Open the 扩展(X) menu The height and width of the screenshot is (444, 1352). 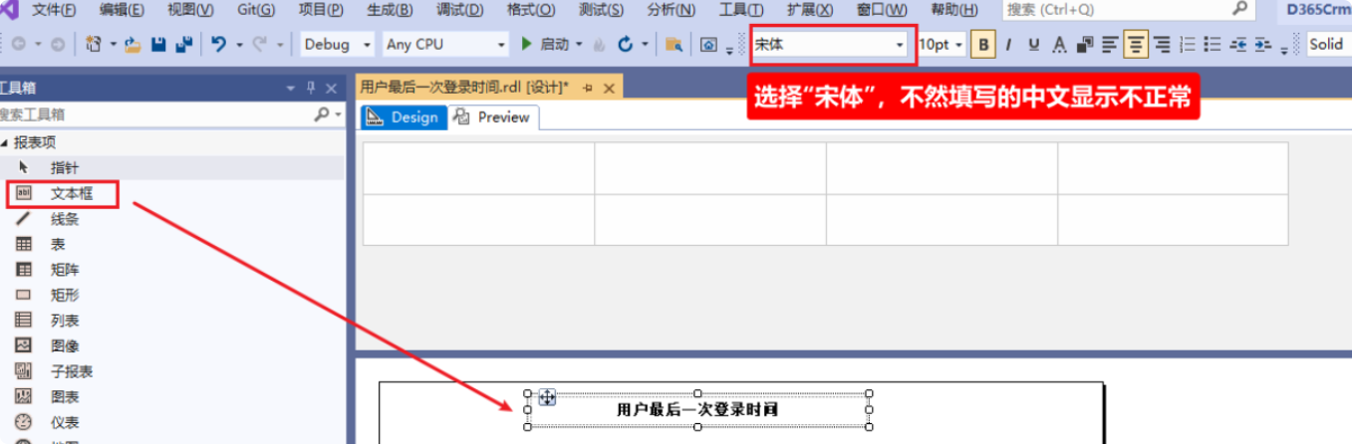click(810, 10)
